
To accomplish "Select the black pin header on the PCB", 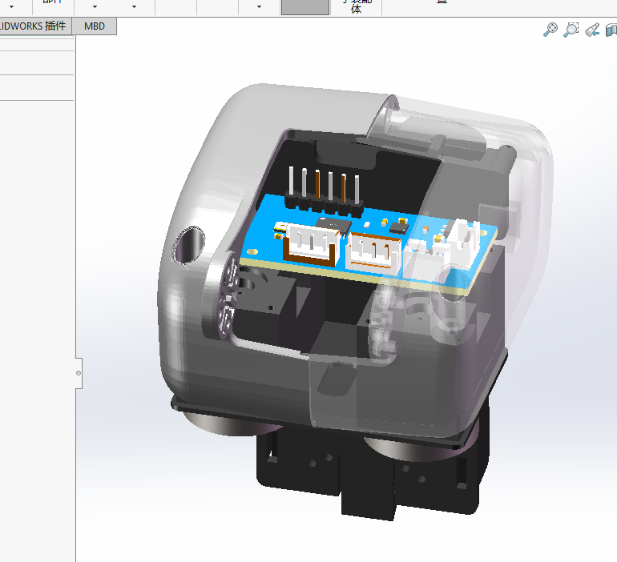I will point(324,207).
